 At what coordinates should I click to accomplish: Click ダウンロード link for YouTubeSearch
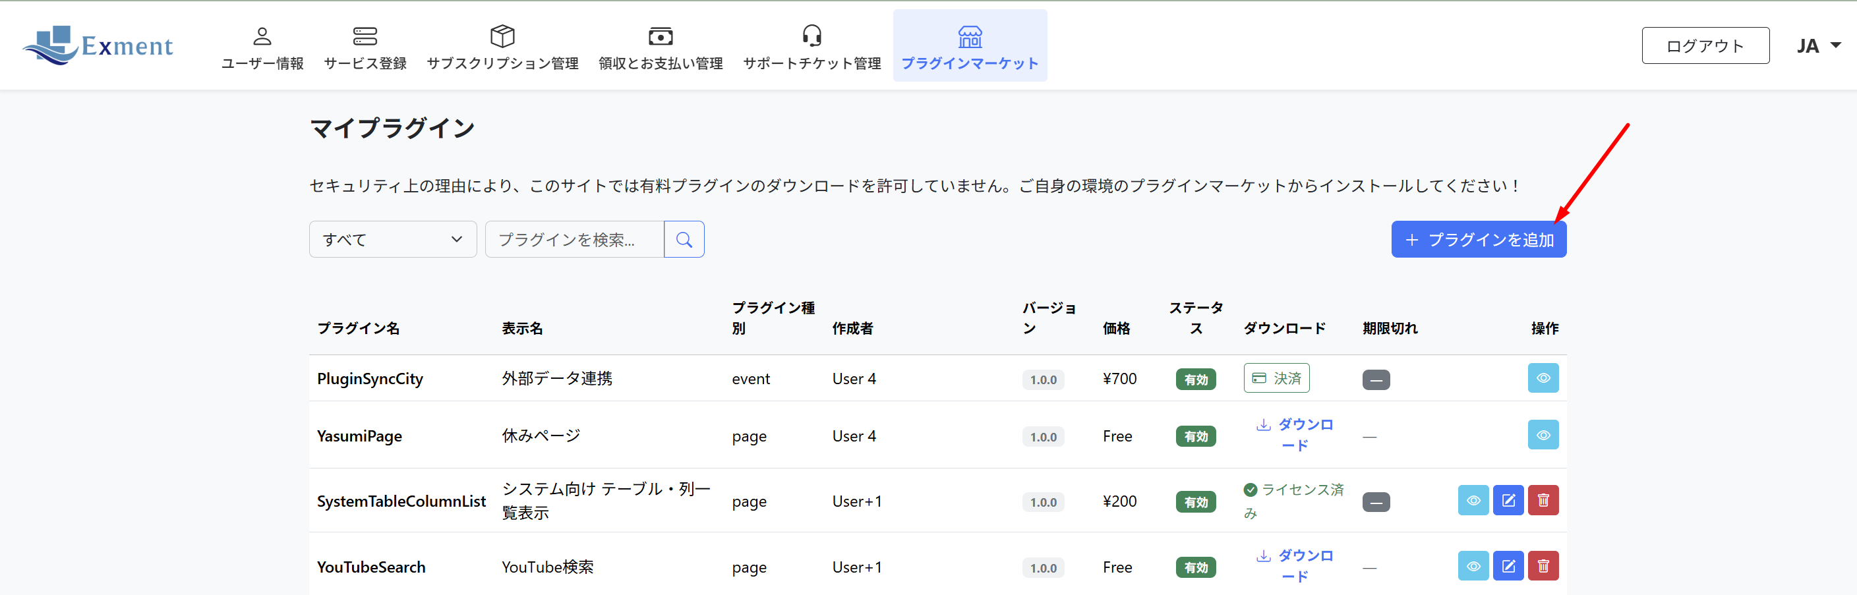1295,565
